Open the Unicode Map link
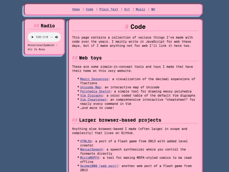The width and height of the screenshot is (229, 172). tap(90, 87)
